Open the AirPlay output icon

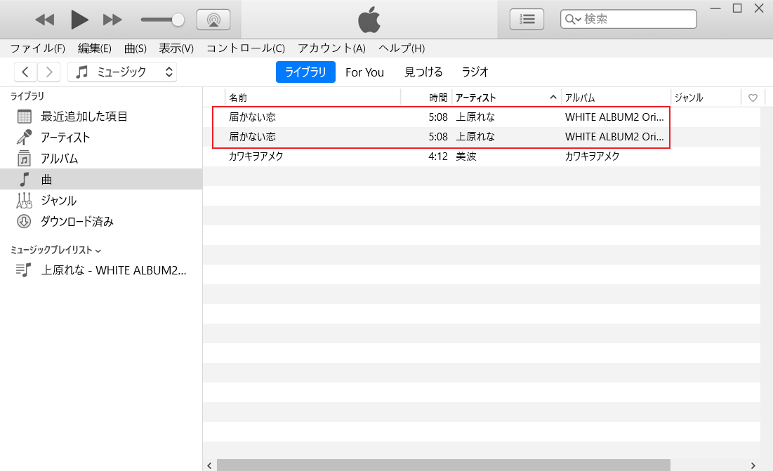[x=213, y=20]
